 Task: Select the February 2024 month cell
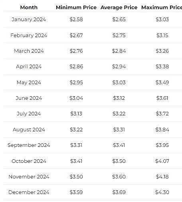click(29, 36)
